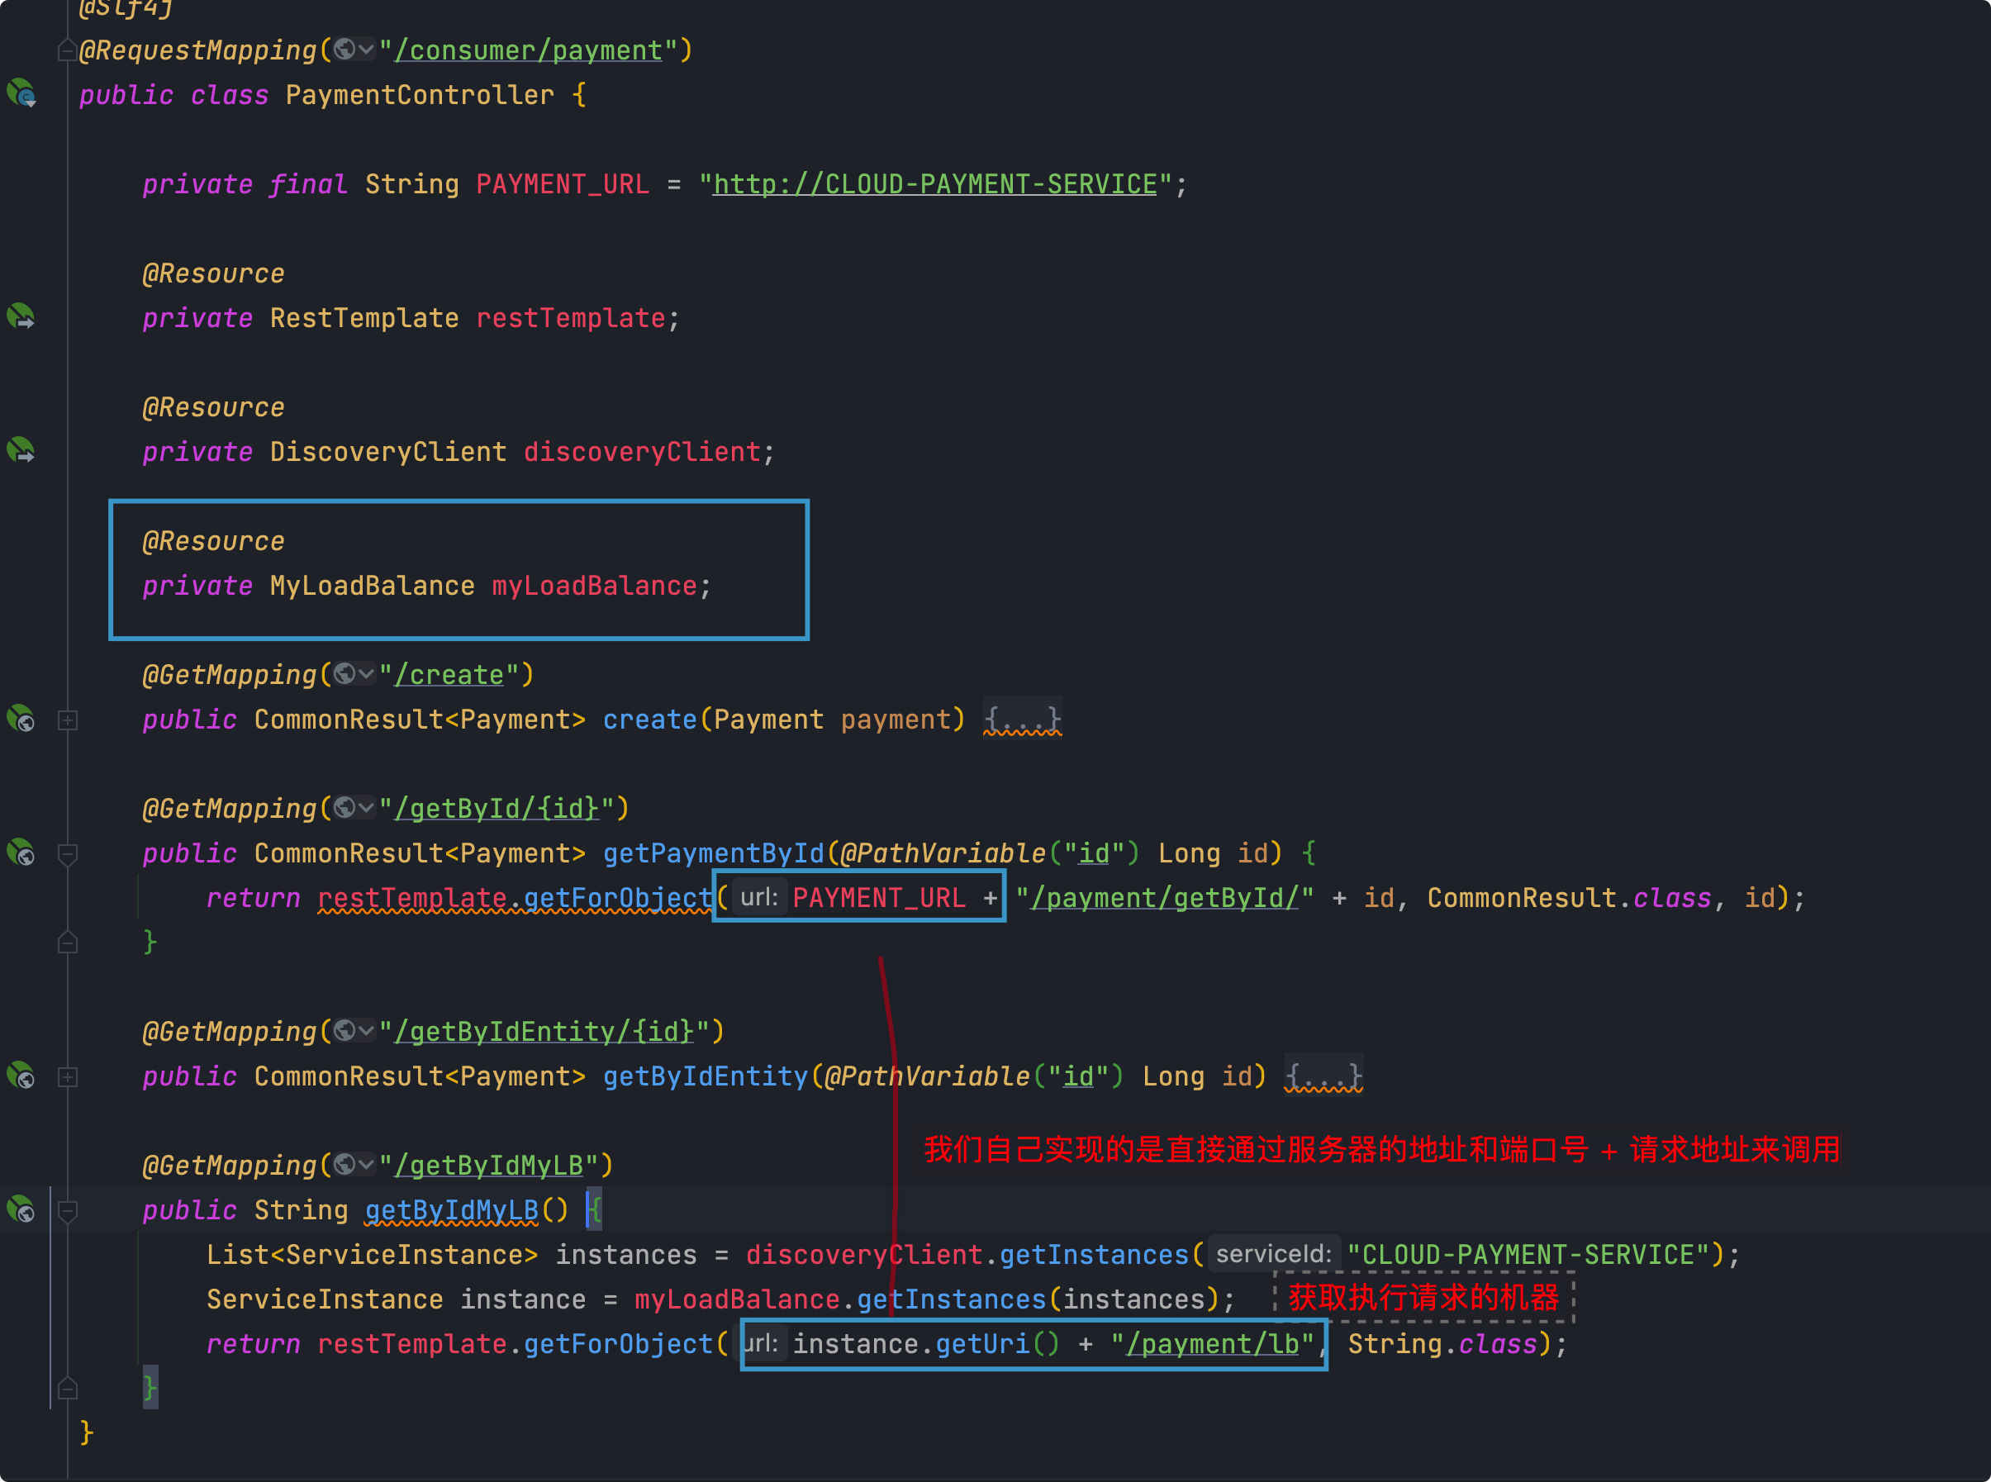
Task: Click the Spring bean gutter icon beside PaymentController class
Action: pyautogui.click(x=21, y=93)
